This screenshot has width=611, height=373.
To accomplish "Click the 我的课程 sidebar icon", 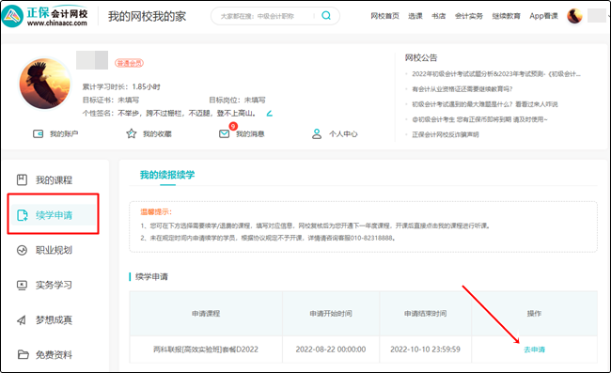I will 22,179.
